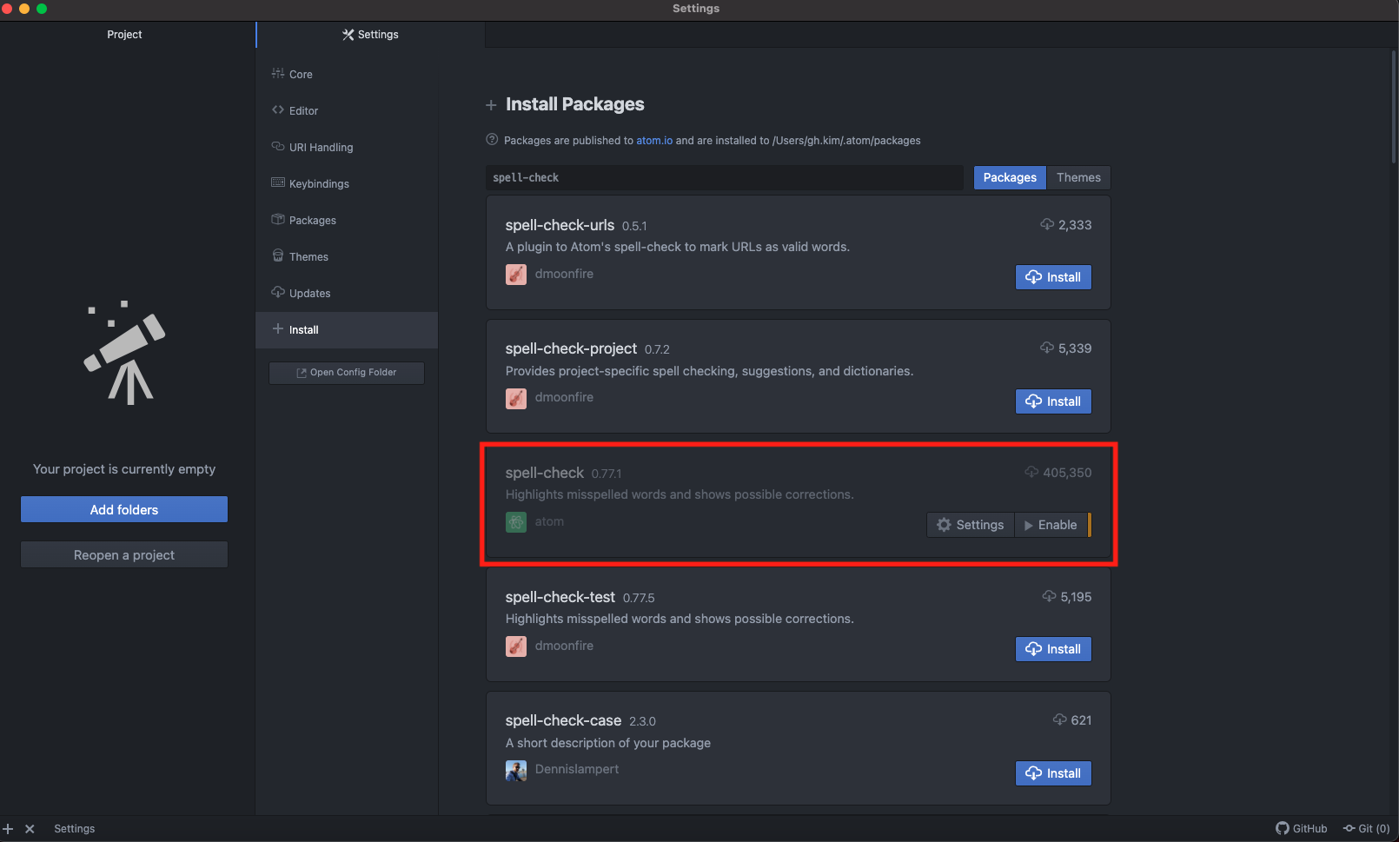
Task: Select the Packages filter button
Action: click(x=1010, y=177)
